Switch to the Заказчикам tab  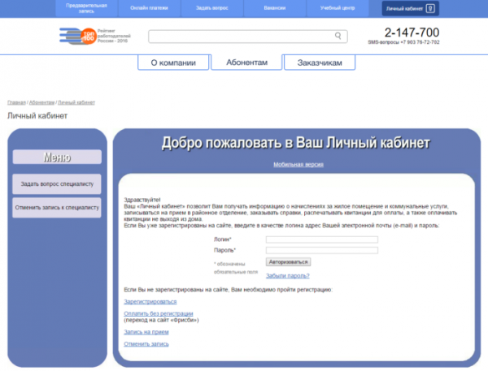click(x=320, y=63)
